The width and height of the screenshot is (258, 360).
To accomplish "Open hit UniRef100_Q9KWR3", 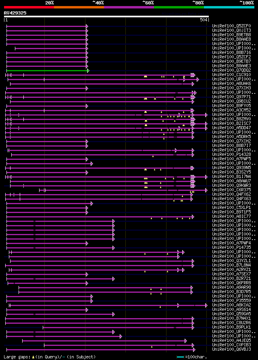I will point(231,186).
